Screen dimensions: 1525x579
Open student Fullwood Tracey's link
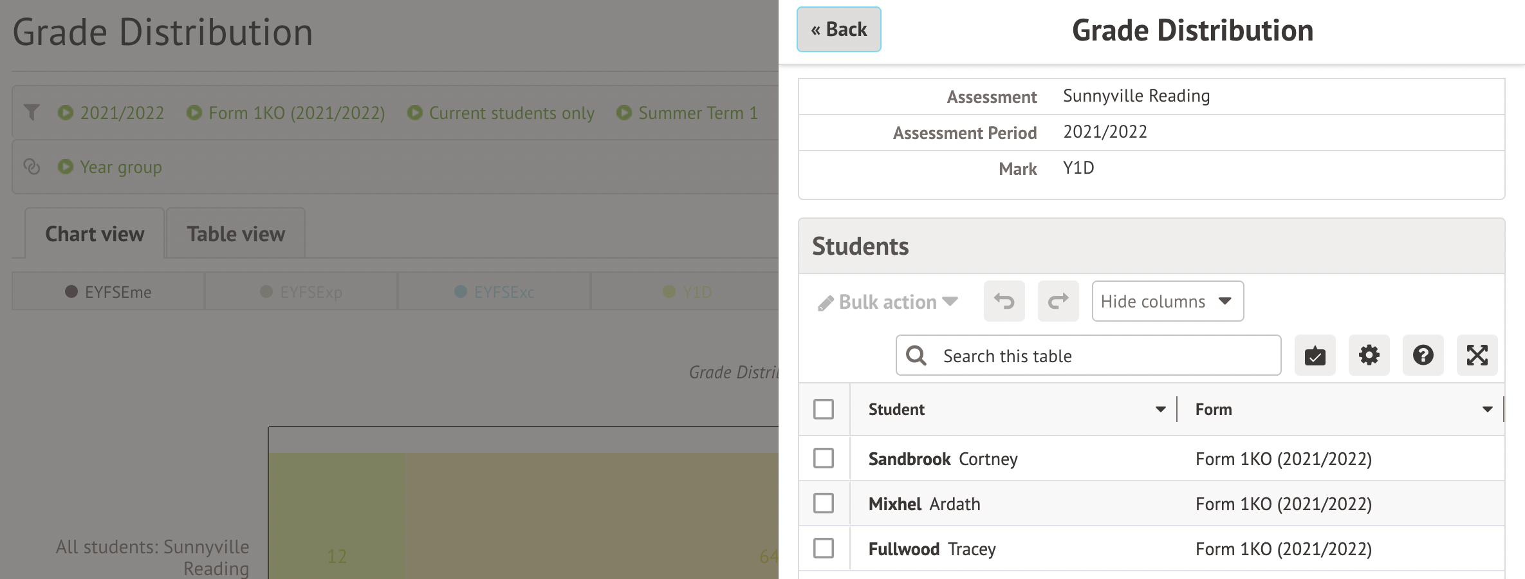(932, 549)
